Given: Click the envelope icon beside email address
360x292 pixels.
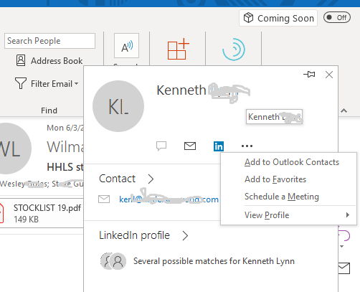Looking at the screenshot, I should click(104, 199).
